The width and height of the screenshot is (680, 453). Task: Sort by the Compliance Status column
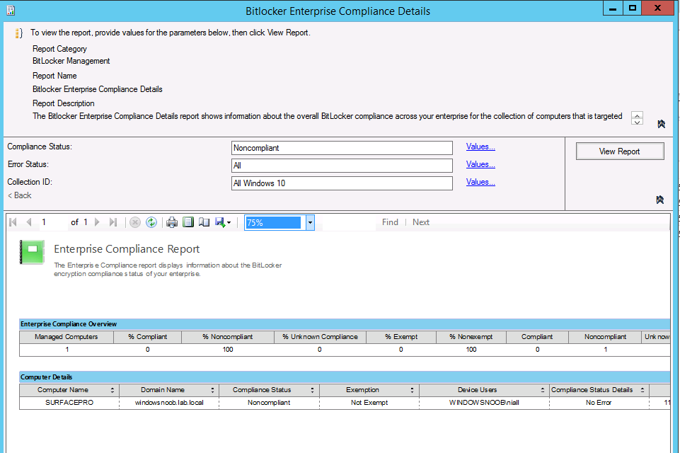tap(312, 390)
